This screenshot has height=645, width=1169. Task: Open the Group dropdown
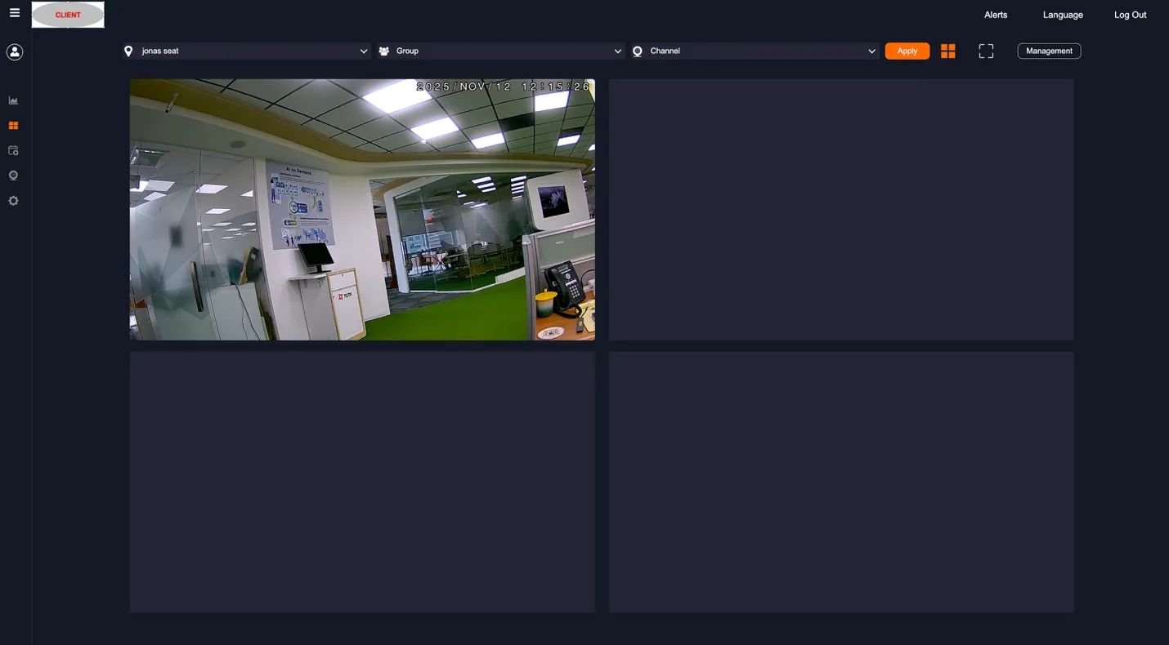(618, 51)
